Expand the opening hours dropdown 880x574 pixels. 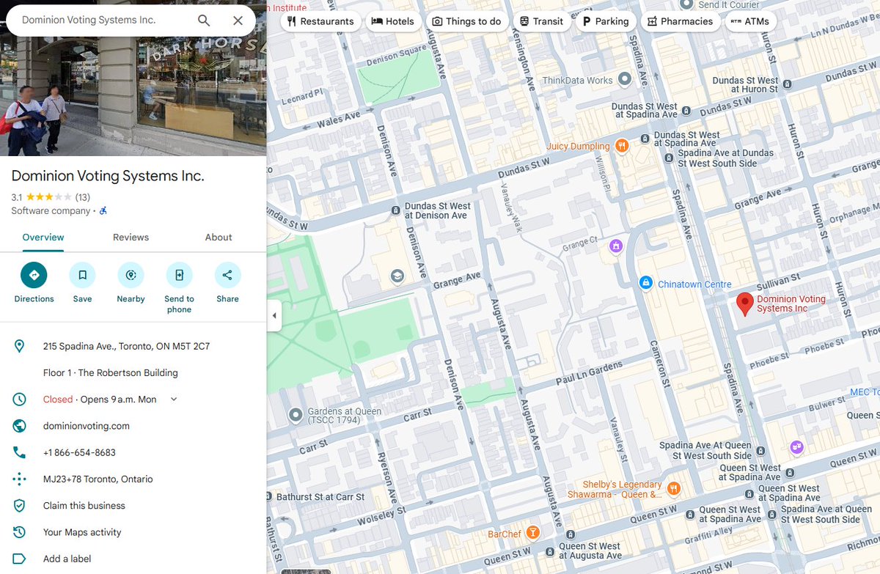tap(174, 400)
